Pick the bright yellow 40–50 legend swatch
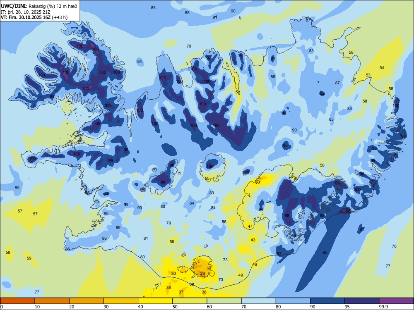 pyautogui.click(x=155, y=301)
